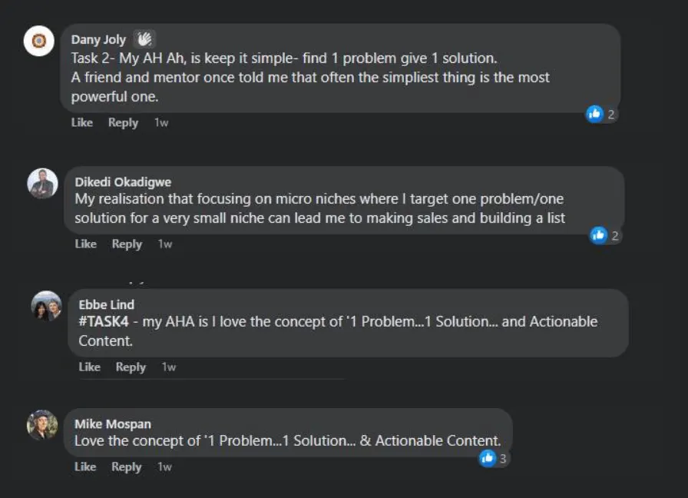Like Ebbe Lind's comment
The width and height of the screenshot is (688, 498).
(x=90, y=367)
